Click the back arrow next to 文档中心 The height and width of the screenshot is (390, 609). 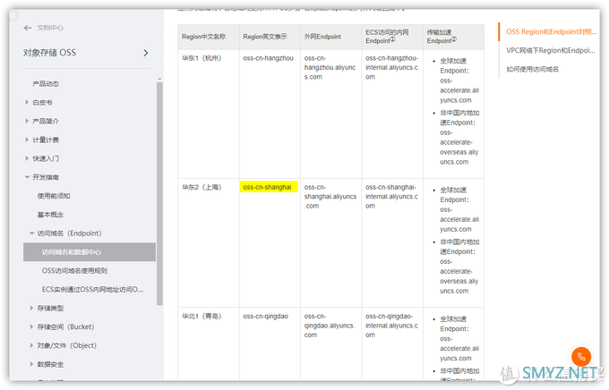coord(27,28)
